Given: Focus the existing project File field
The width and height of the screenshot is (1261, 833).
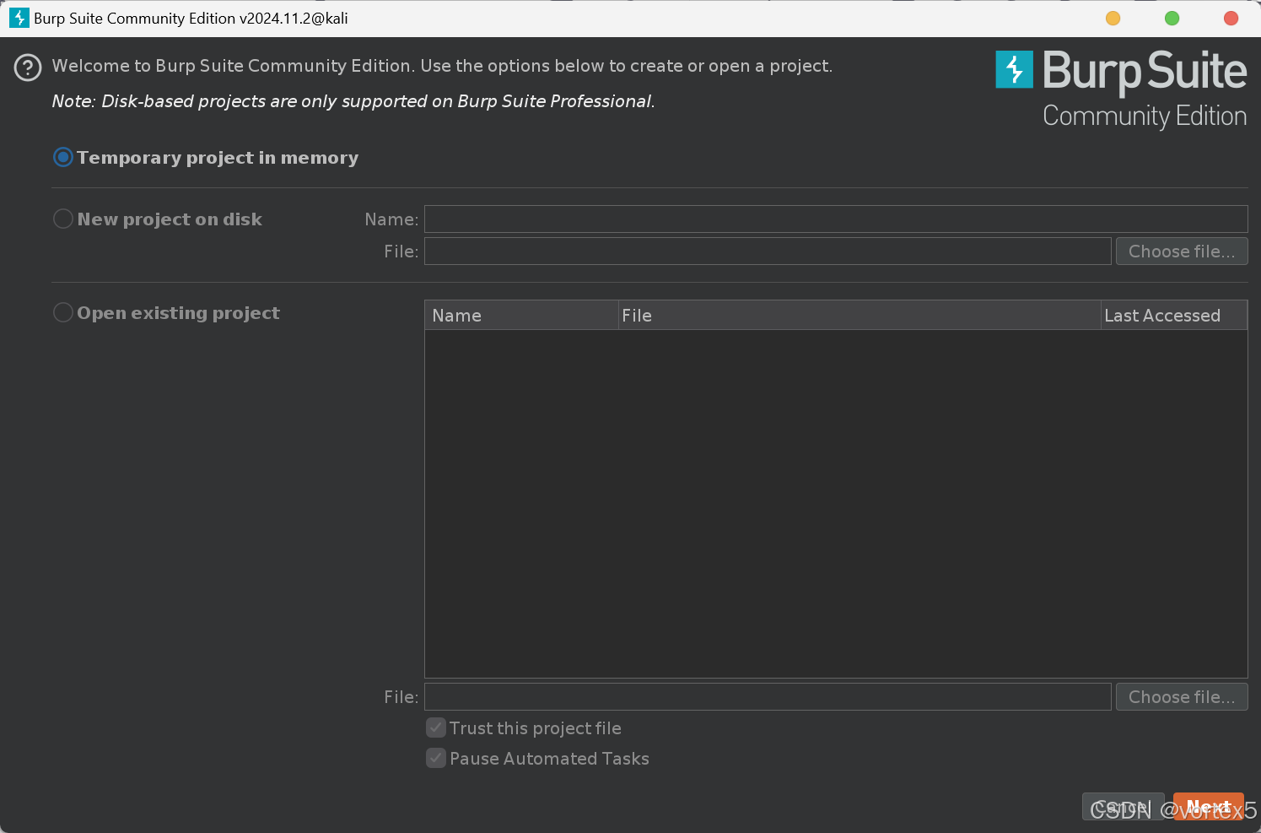Looking at the screenshot, I should (768, 696).
